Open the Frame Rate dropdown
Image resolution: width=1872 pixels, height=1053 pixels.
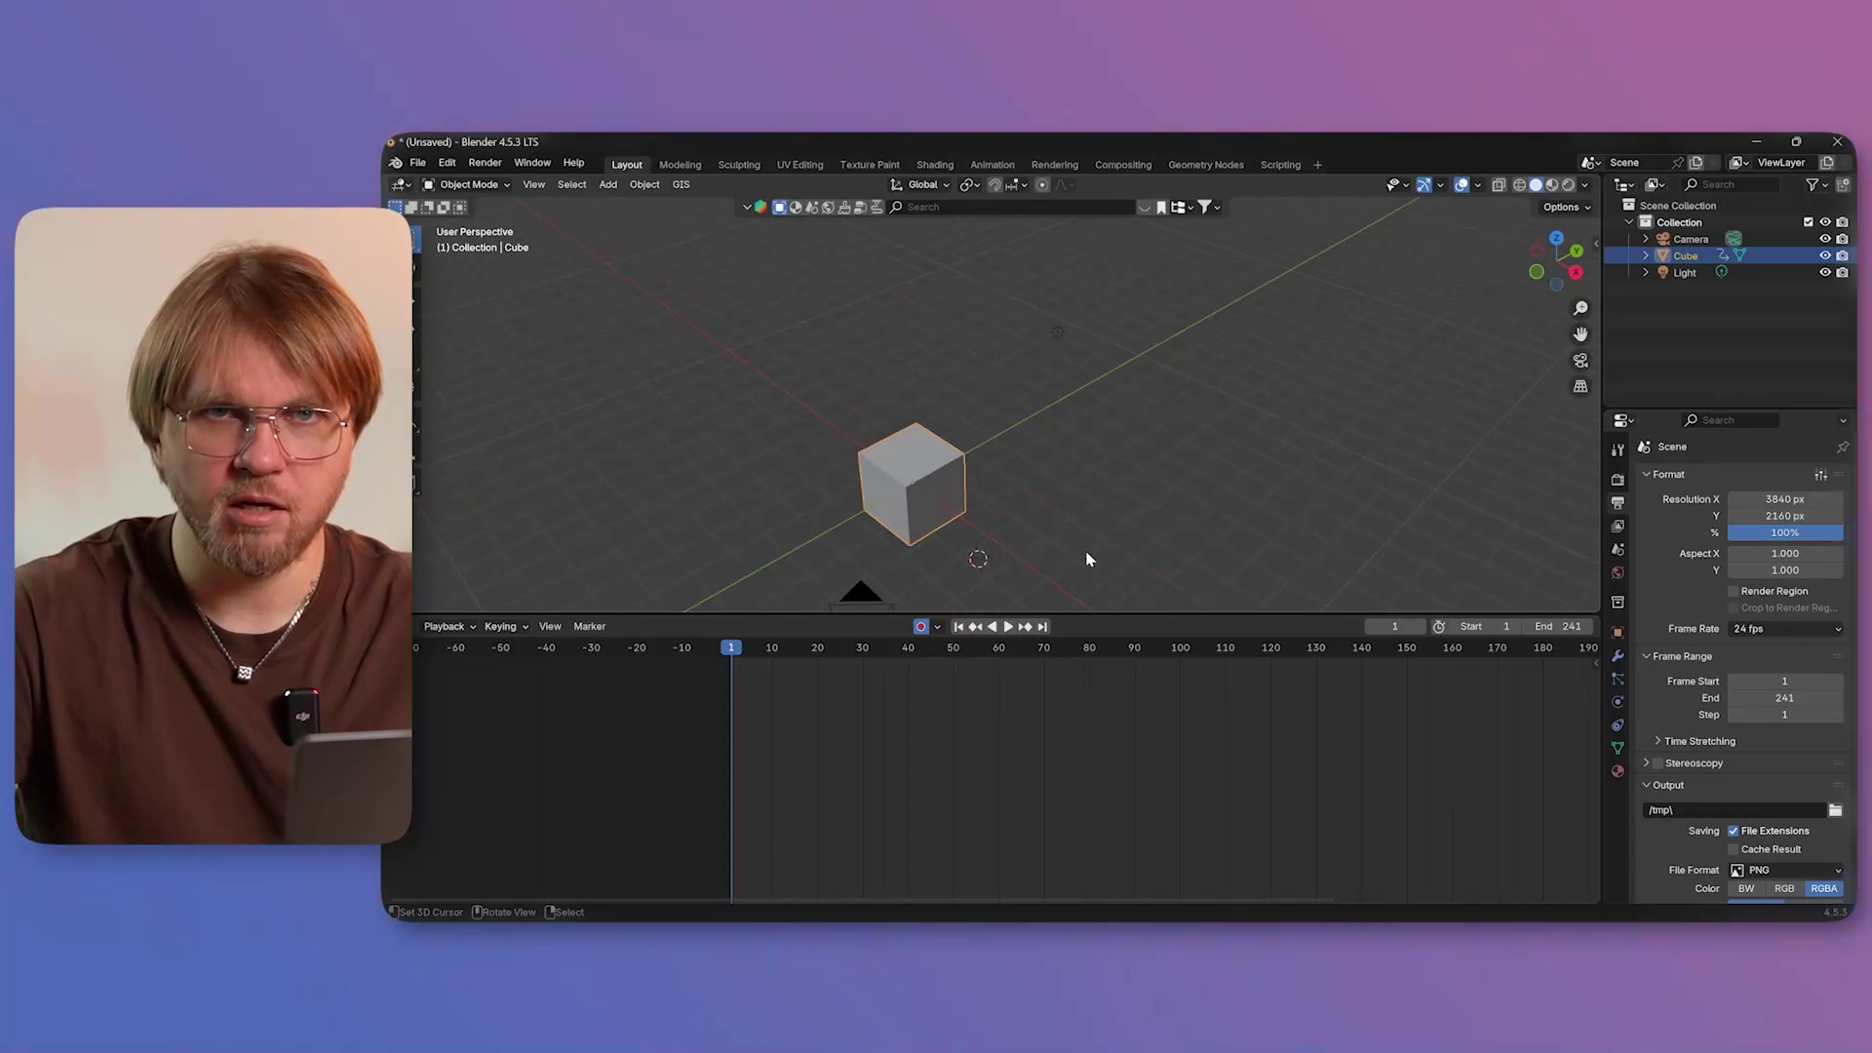[x=1785, y=629]
